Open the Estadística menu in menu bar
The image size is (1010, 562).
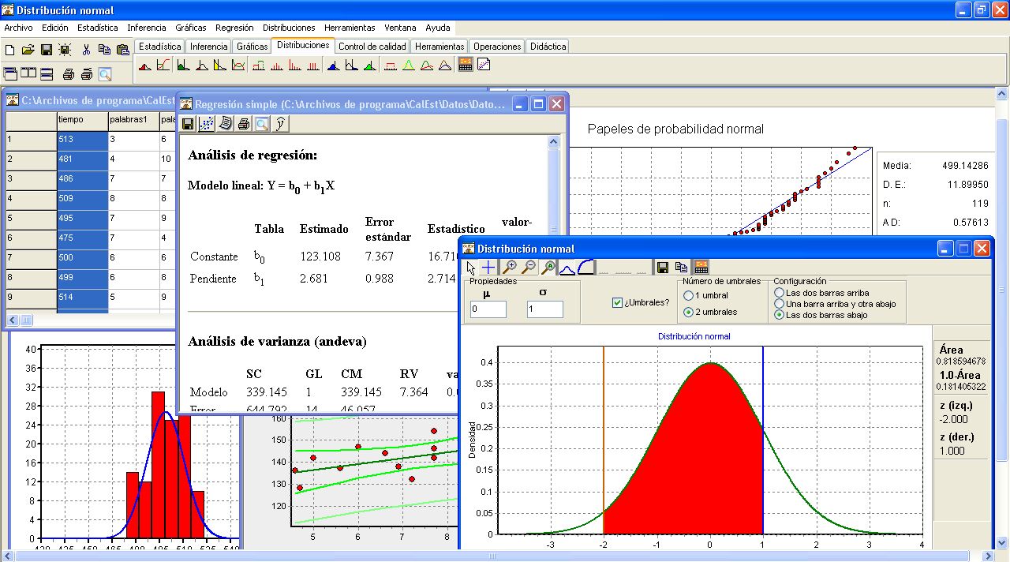pos(98,28)
